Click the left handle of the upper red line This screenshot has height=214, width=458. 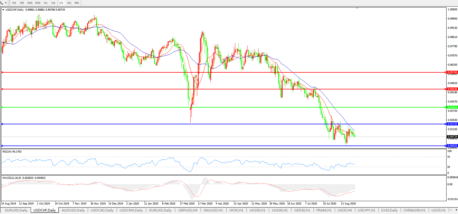pyautogui.click(x=2, y=72)
